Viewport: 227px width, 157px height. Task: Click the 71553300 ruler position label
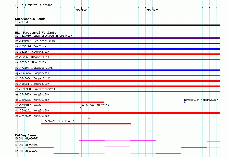tap(81, 10)
